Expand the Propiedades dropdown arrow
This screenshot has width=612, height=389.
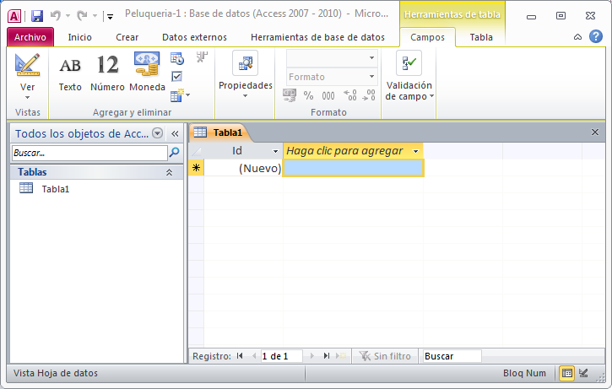point(245,96)
